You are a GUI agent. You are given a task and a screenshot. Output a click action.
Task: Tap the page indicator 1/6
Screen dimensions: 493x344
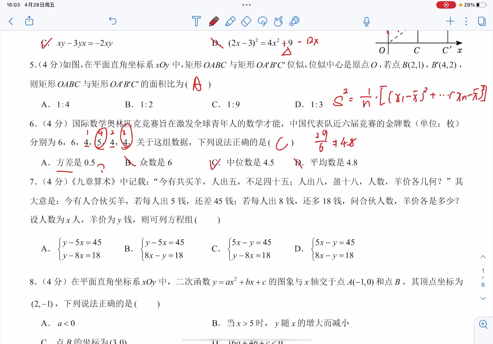(483, 278)
